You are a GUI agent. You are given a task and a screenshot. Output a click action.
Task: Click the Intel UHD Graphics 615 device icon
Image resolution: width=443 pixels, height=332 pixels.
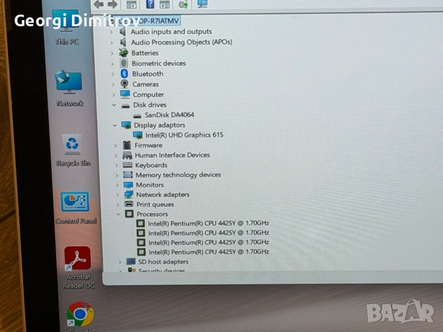[x=138, y=135]
